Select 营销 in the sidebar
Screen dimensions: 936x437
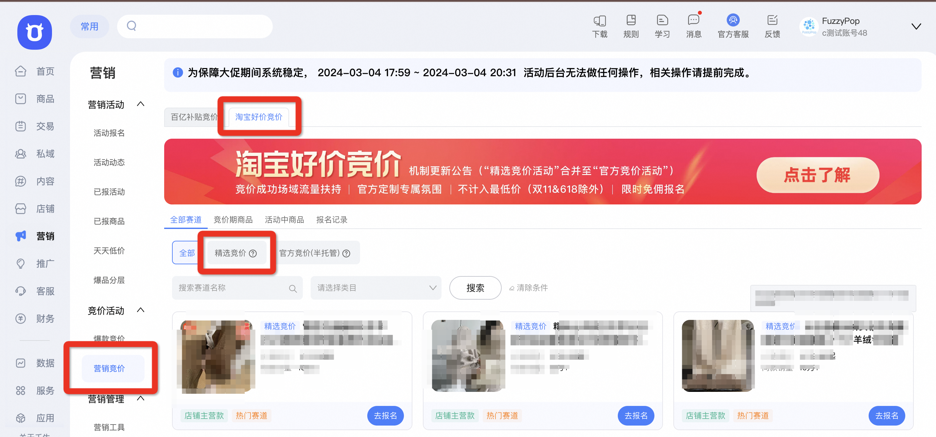coord(35,236)
